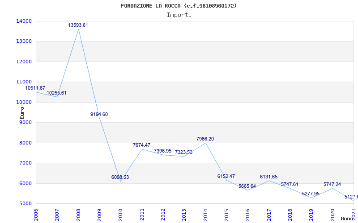Click x-axis year 2008
This screenshot has height=223, width=358.
78,215
